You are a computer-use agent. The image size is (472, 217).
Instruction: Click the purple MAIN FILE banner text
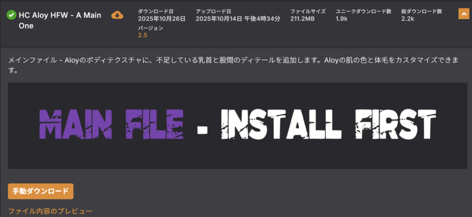coord(112,125)
